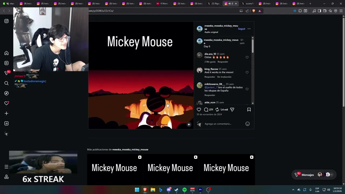Open a new browser tab

coord(310,4)
